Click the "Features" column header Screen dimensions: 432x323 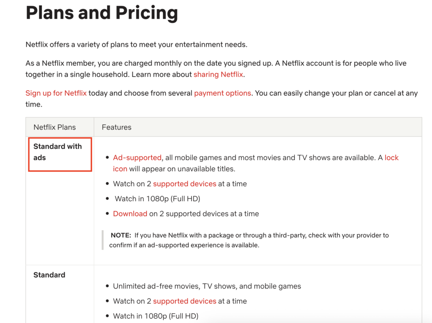pyautogui.click(x=116, y=127)
